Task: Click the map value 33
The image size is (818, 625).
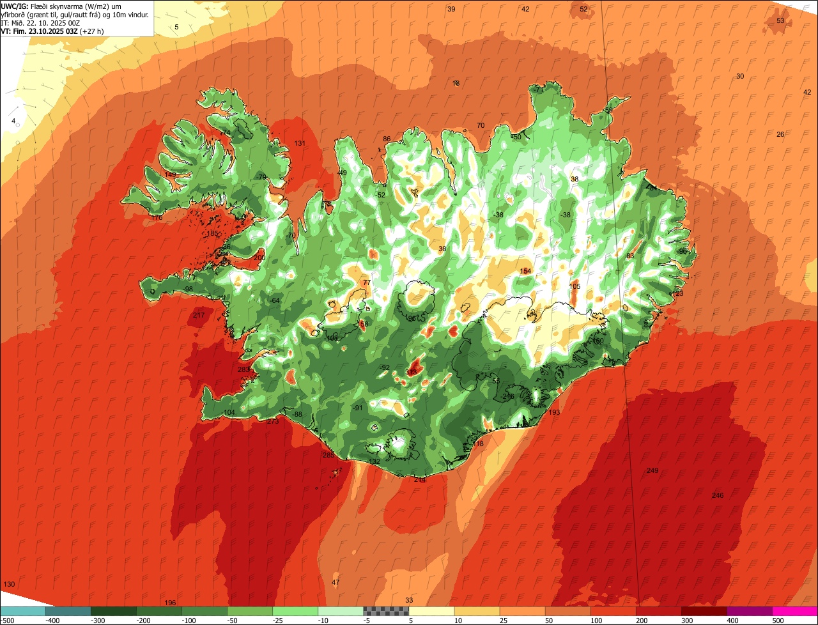Action: click(409, 600)
